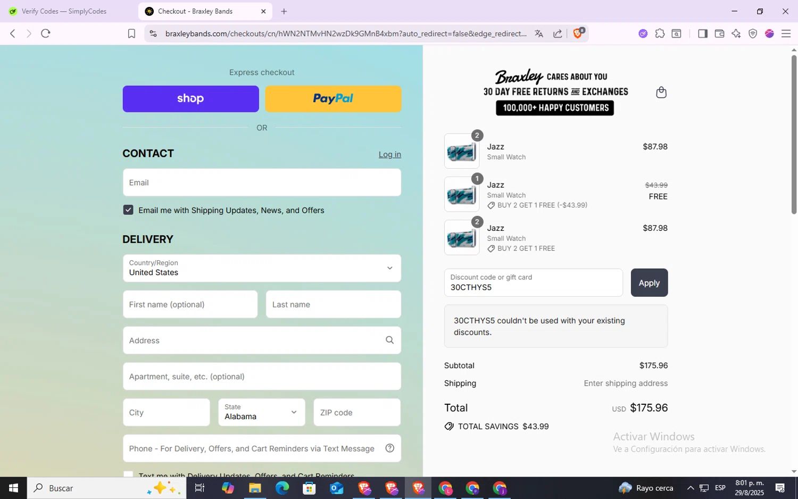Show hidden system tray icons
The width and height of the screenshot is (798, 499).
pos(690,488)
